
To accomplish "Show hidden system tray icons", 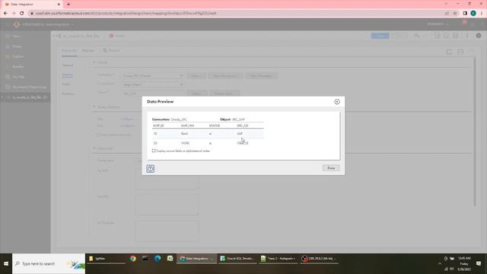I will click(440, 264).
